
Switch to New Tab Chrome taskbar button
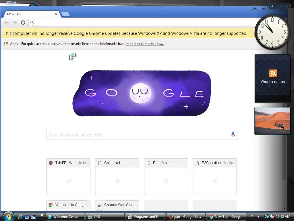point(226,217)
